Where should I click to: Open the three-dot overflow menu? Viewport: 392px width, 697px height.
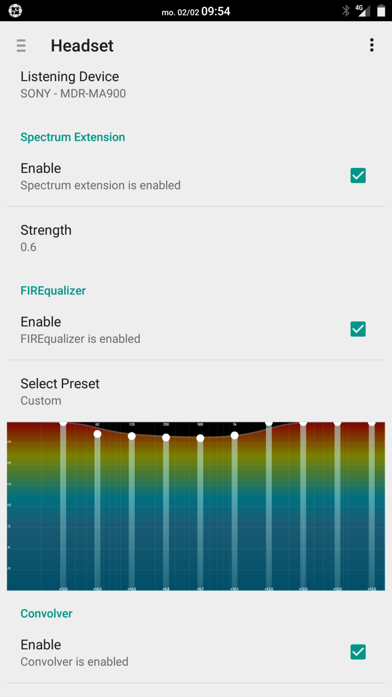(x=372, y=45)
